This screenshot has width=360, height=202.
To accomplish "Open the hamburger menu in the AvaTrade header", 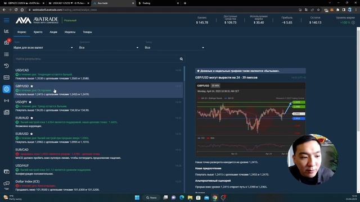I will pyautogui.click(x=6, y=20).
